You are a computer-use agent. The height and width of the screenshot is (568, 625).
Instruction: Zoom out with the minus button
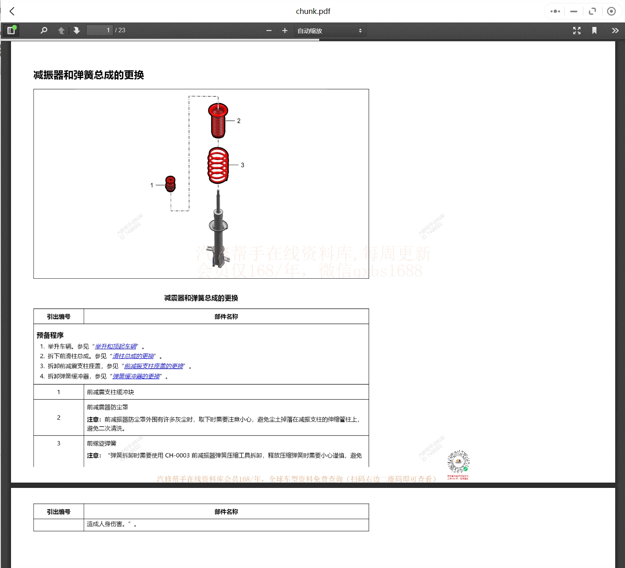click(269, 31)
